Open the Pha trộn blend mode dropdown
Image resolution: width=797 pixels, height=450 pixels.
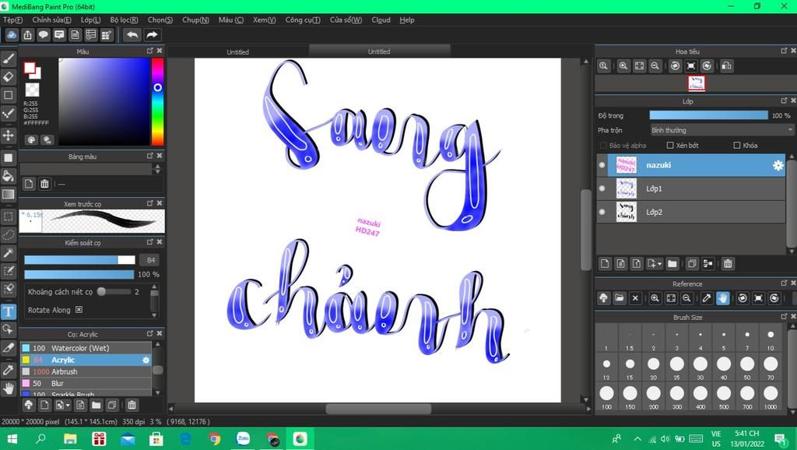[722, 130]
